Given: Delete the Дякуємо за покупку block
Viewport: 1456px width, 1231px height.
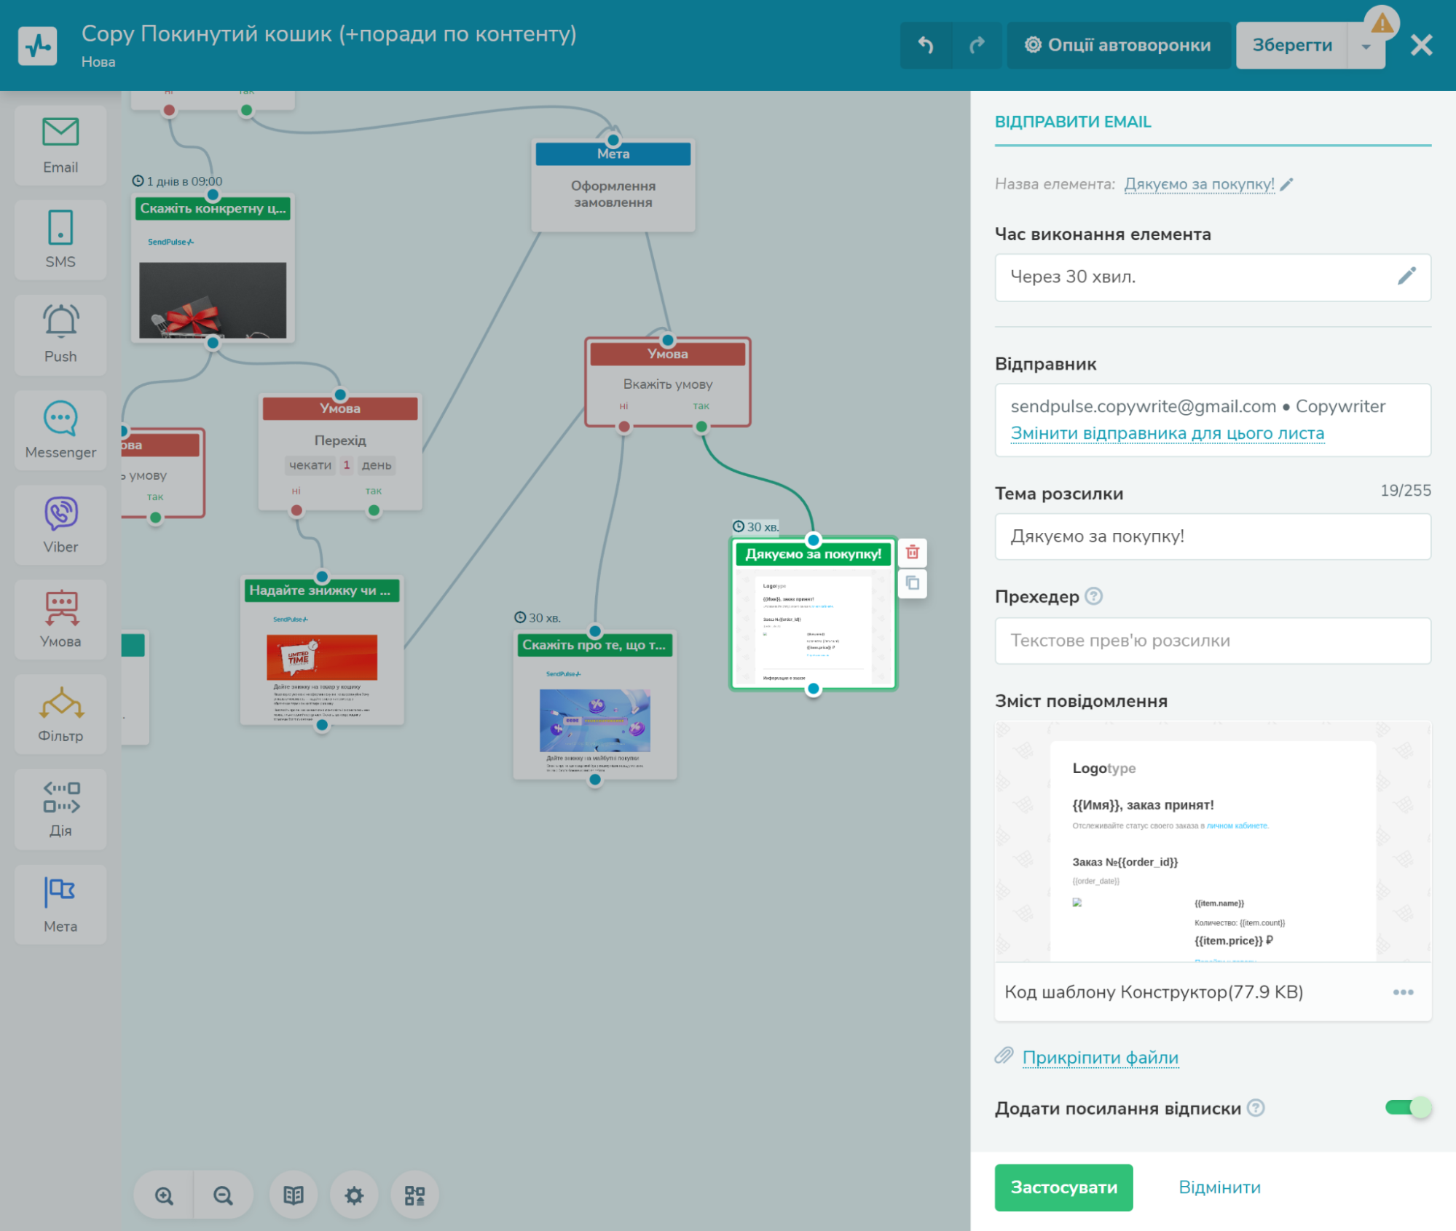Looking at the screenshot, I should click(x=912, y=553).
